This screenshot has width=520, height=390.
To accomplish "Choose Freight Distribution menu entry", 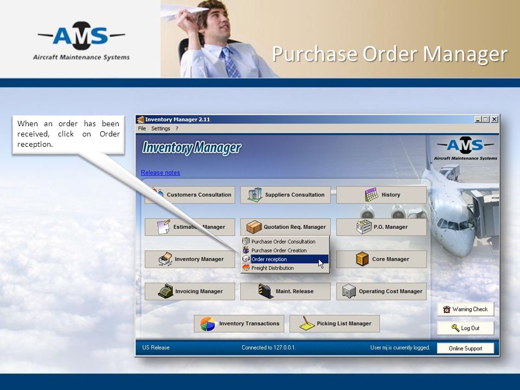I will pyautogui.click(x=285, y=268).
